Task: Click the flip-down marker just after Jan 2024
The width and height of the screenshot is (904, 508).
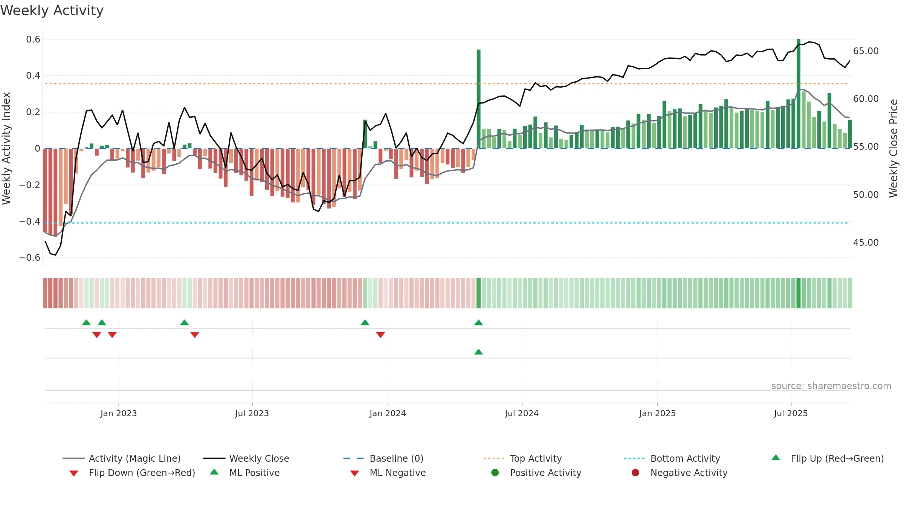Action: pos(380,335)
